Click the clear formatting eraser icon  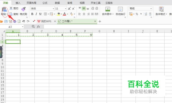pyautogui.click(x=71, y=14)
